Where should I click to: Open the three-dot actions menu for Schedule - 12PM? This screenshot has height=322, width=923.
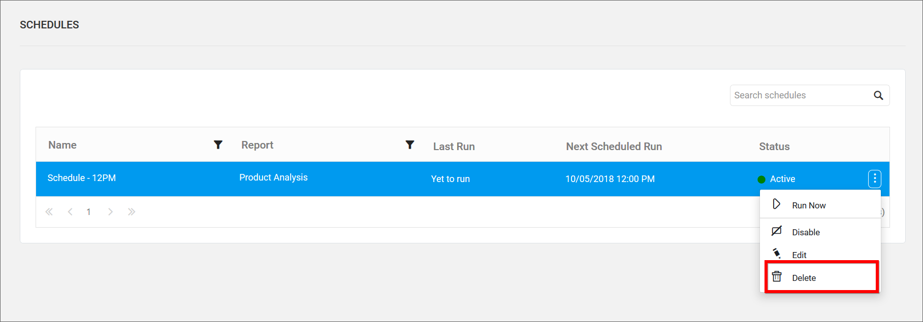(875, 178)
